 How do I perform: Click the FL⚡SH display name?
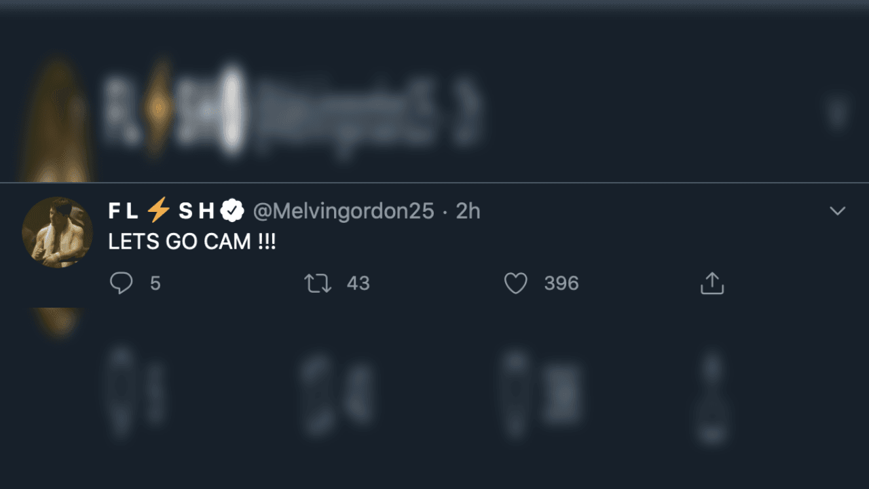[x=170, y=211]
